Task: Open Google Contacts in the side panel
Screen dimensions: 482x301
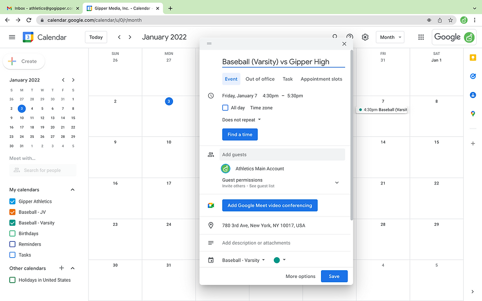Action: [x=473, y=95]
